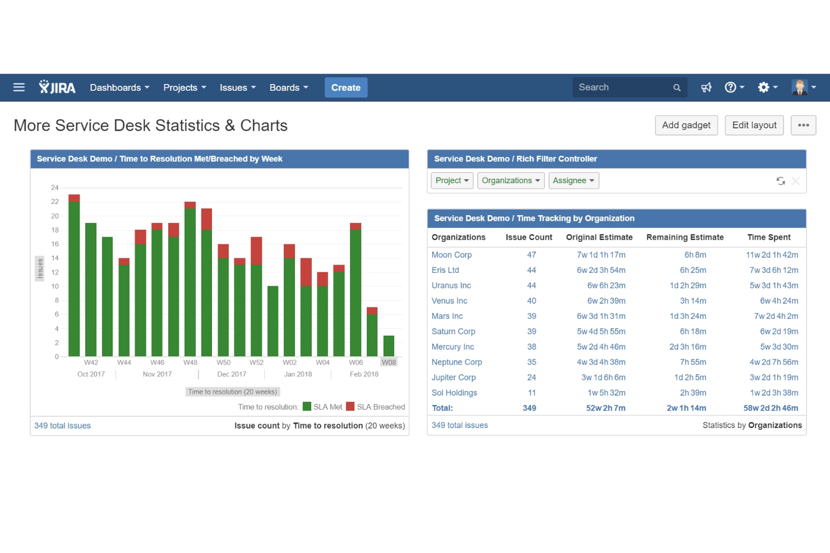Viewport: 830px width, 553px height.
Task: Click the search magnifier icon
Action: tap(676, 87)
